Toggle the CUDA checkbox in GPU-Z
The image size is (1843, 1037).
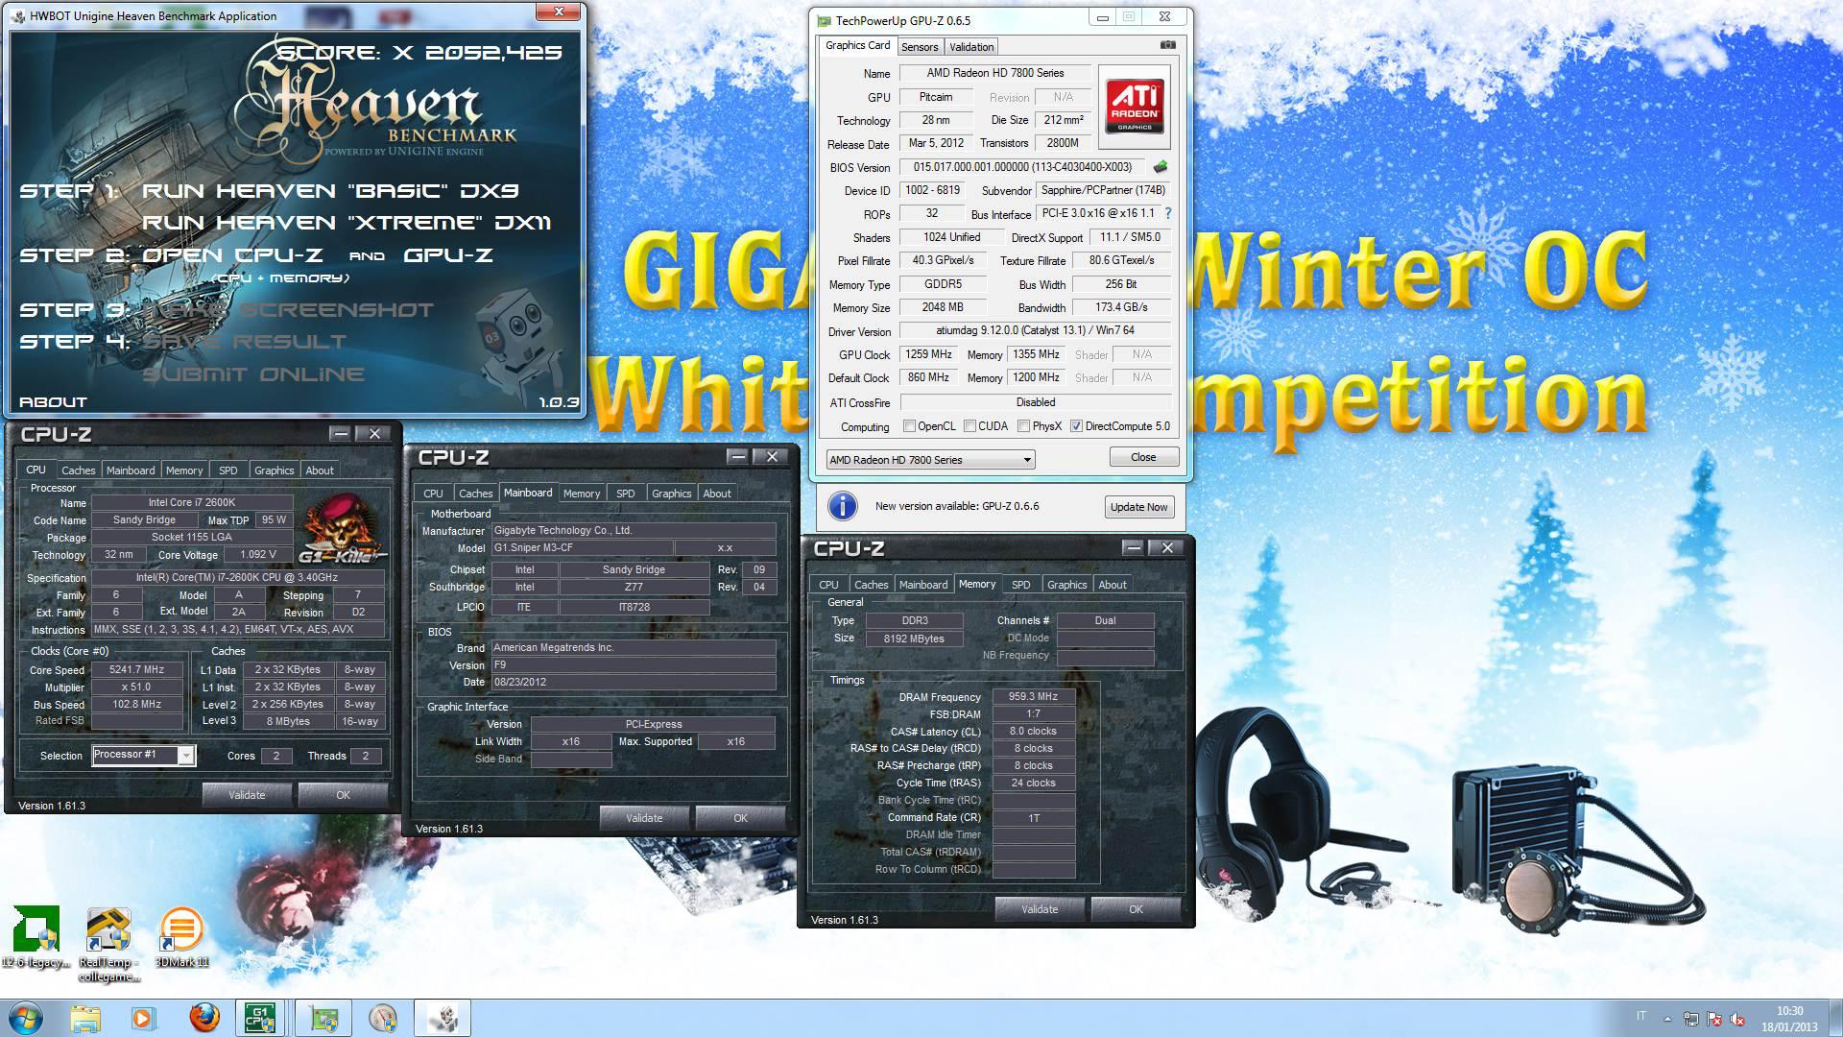click(x=970, y=426)
